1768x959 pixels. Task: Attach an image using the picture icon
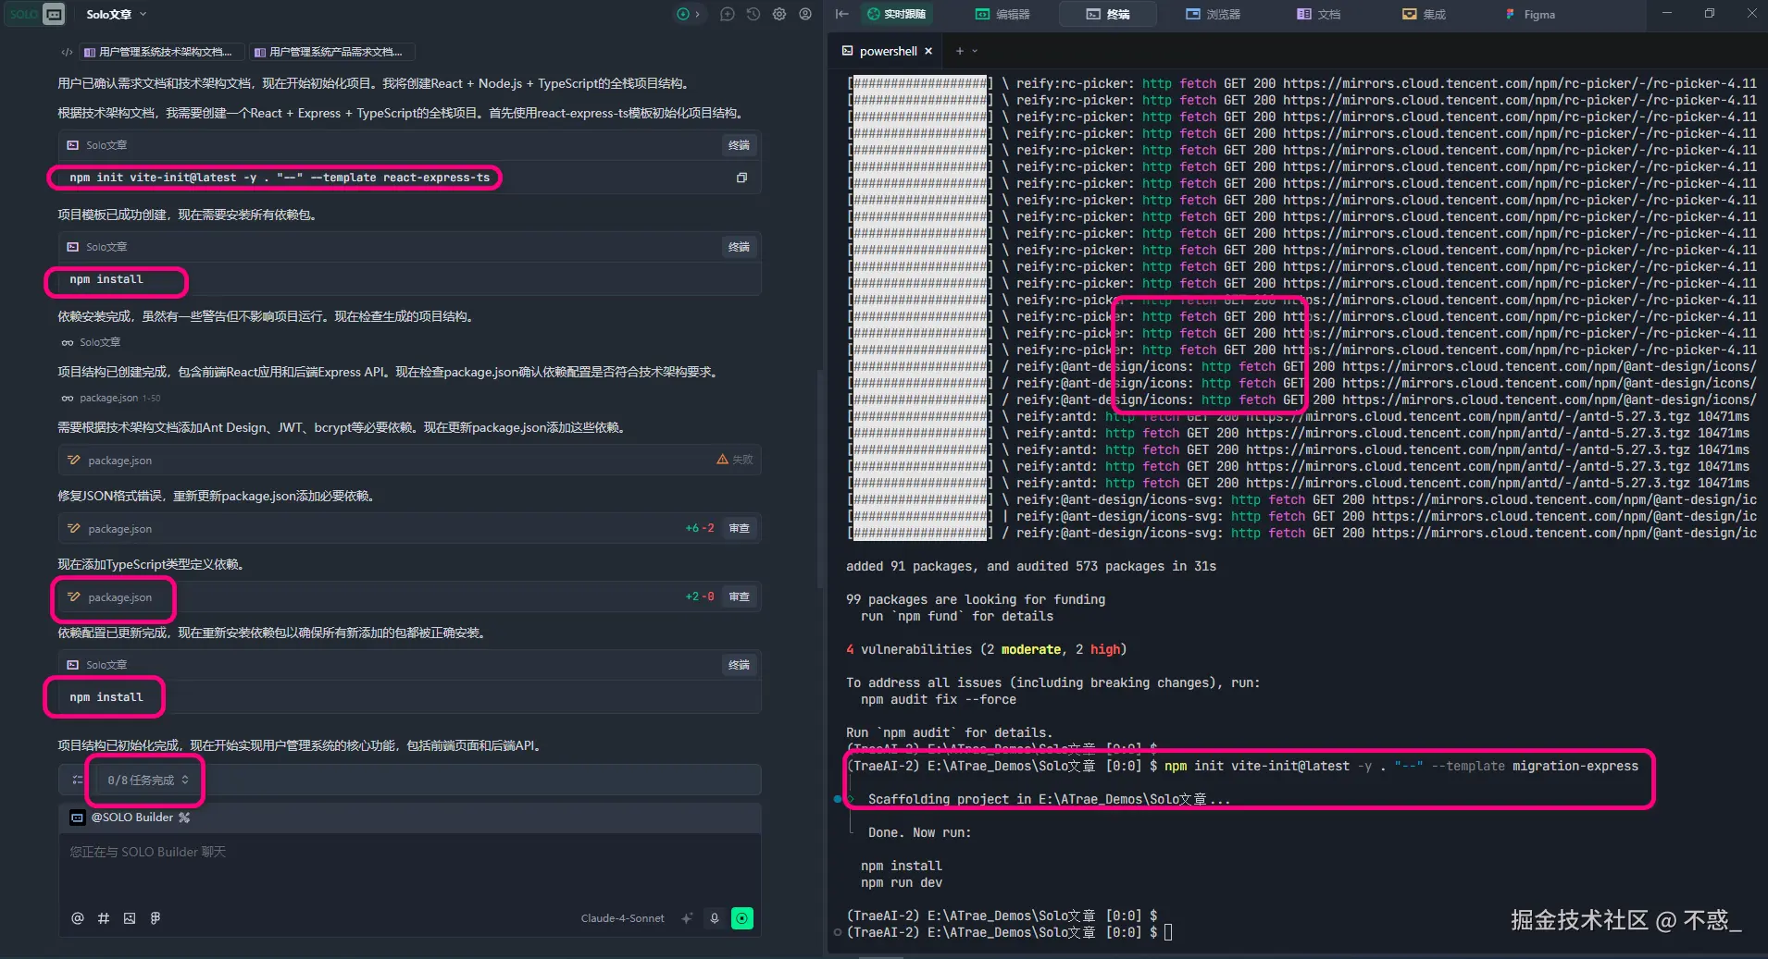click(x=130, y=918)
